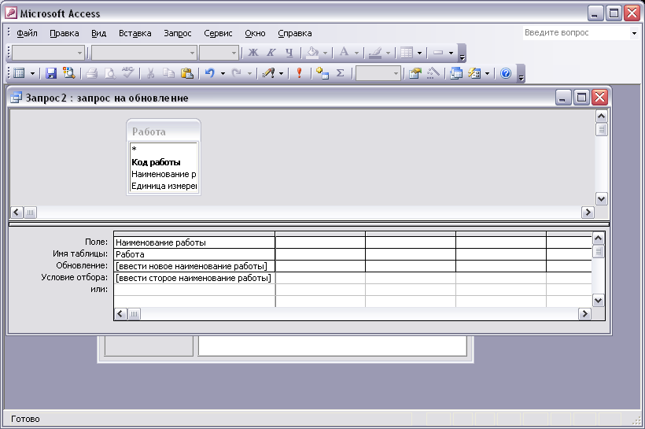The height and width of the screenshot is (429, 645).
Task: Click the Show Table icon
Action: coord(322,73)
